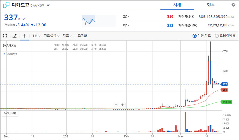Open the settings gear icon
The width and height of the screenshot is (239, 140).
pyautogui.click(x=233, y=5)
